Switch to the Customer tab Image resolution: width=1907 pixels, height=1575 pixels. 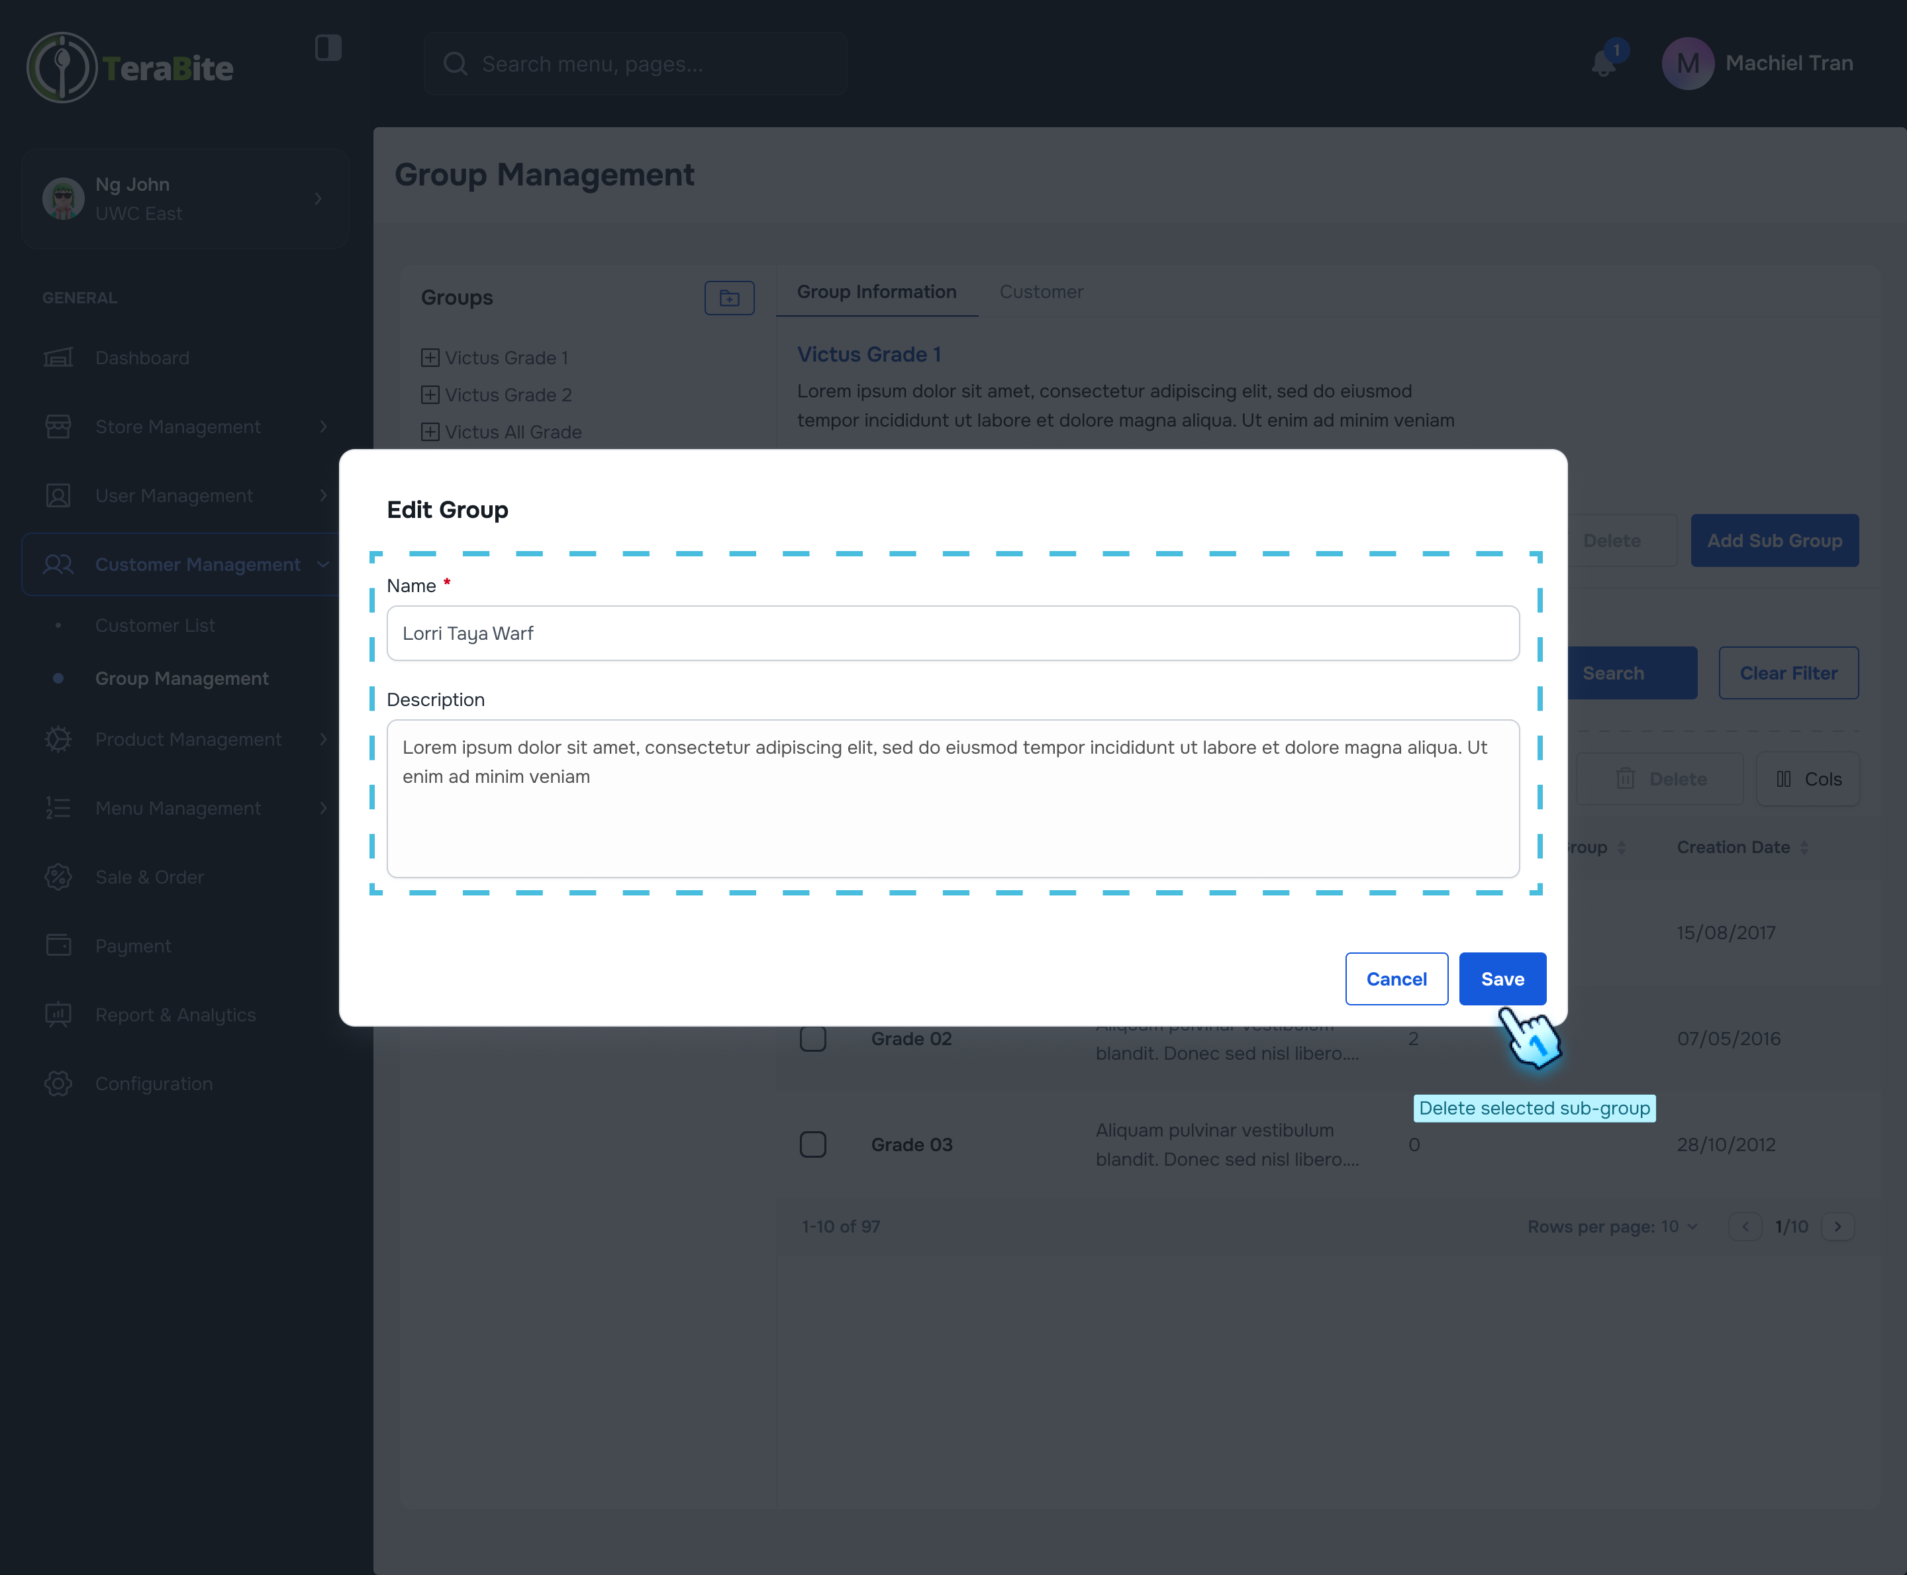click(1041, 292)
